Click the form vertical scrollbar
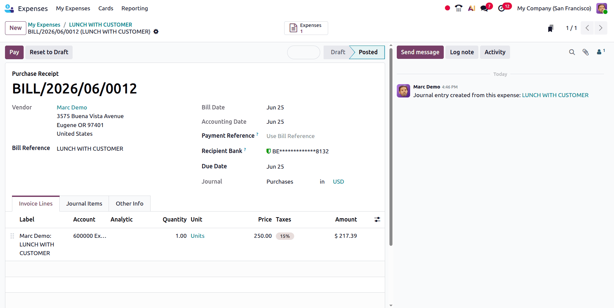614x308 pixels. click(391, 146)
